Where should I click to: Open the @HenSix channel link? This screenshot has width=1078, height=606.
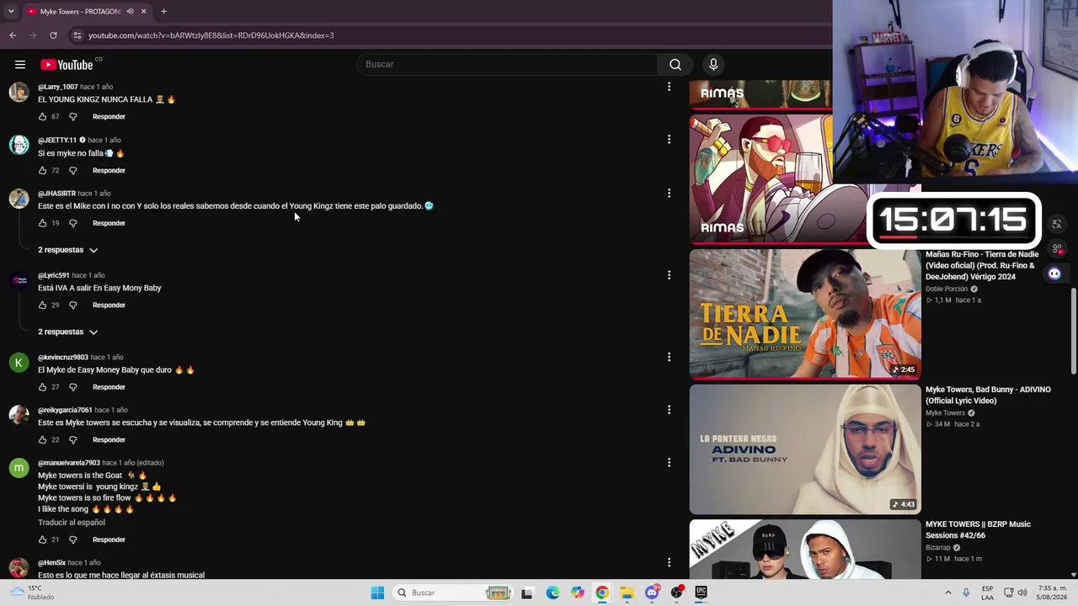coord(51,562)
